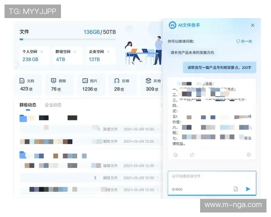
Task: Click the sent message 请帮我写一篇产品专利框架要点
Action: point(220,67)
